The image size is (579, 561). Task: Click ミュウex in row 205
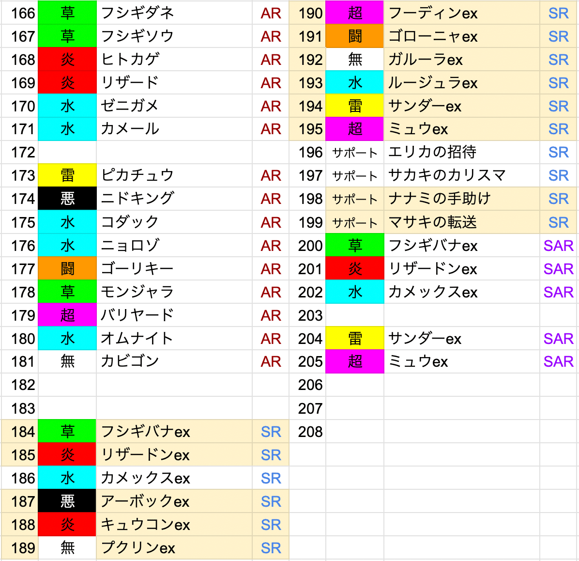click(x=461, y=361)
